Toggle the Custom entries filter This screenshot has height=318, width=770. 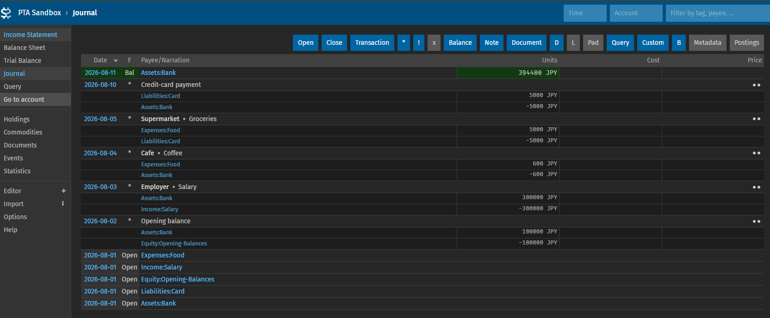pyautogui.click(x=652, y=43)
